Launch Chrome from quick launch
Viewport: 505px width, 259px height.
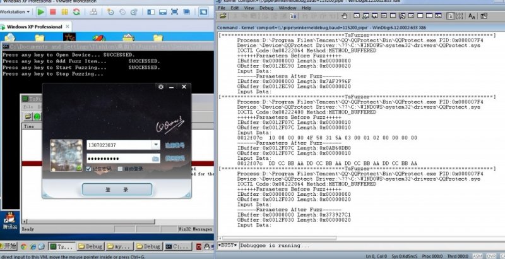click(x=23, y=246)
